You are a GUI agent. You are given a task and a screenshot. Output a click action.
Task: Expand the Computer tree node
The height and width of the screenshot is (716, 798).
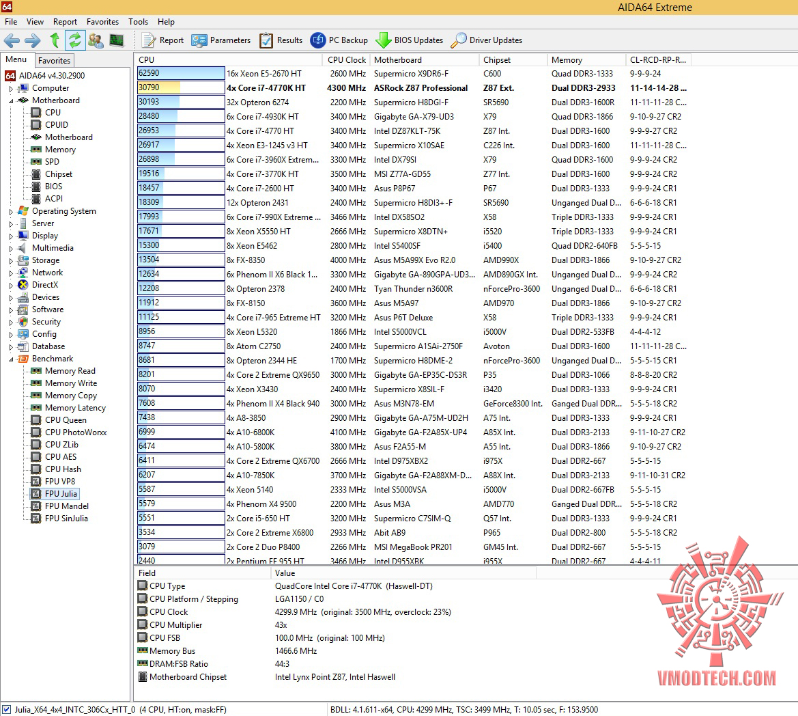[11, 89]
